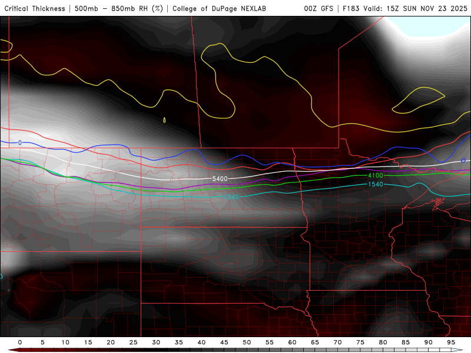Click the cyan 1540 label beneath the 5400 label
The image size is (471, 353).
(x=231, y=197)
